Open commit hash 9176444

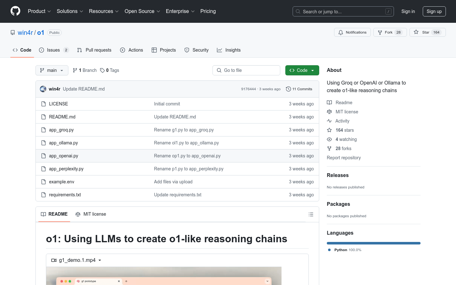point(249,89)
